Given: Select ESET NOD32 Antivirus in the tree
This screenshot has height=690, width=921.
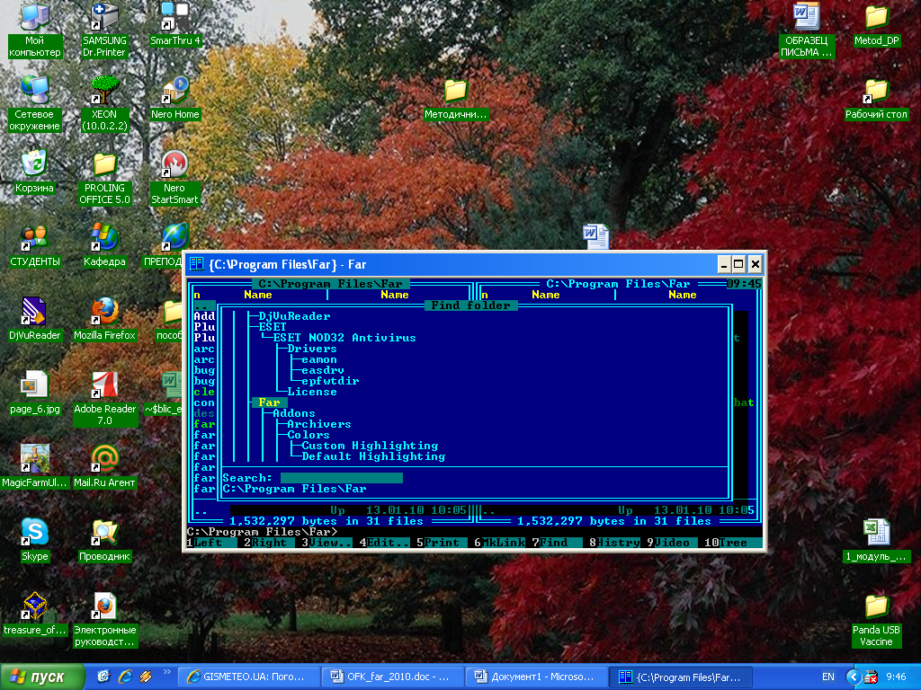Looking at the screenshot, I should tap(344, 338).
